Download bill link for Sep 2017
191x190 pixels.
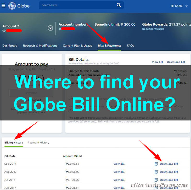[169, 164]
